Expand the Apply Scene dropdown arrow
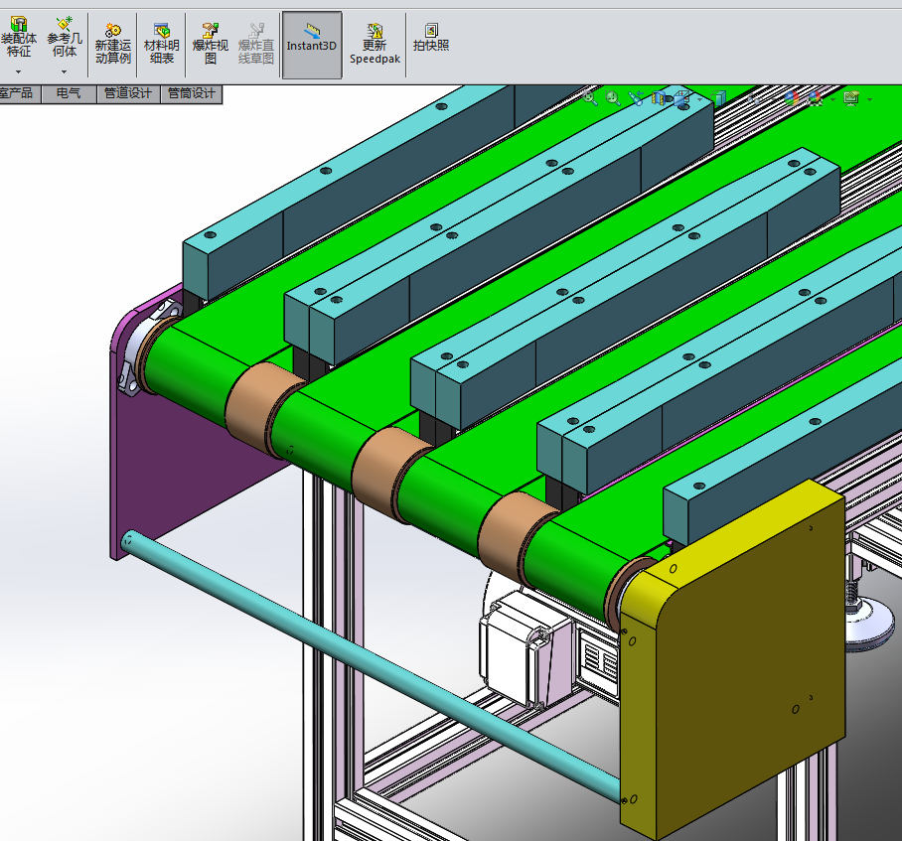The height and width of the screenshot is (841, 902). click(833, 99)
